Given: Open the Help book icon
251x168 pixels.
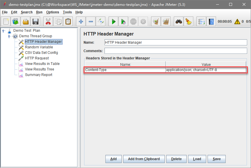Looking at the screenshot, I should 211,22.
